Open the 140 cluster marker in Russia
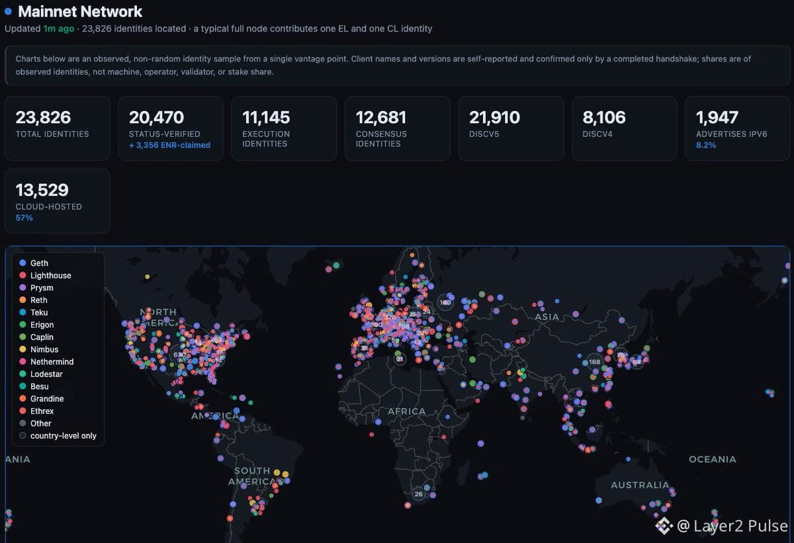Screen dimensions: 794x543 445,302
